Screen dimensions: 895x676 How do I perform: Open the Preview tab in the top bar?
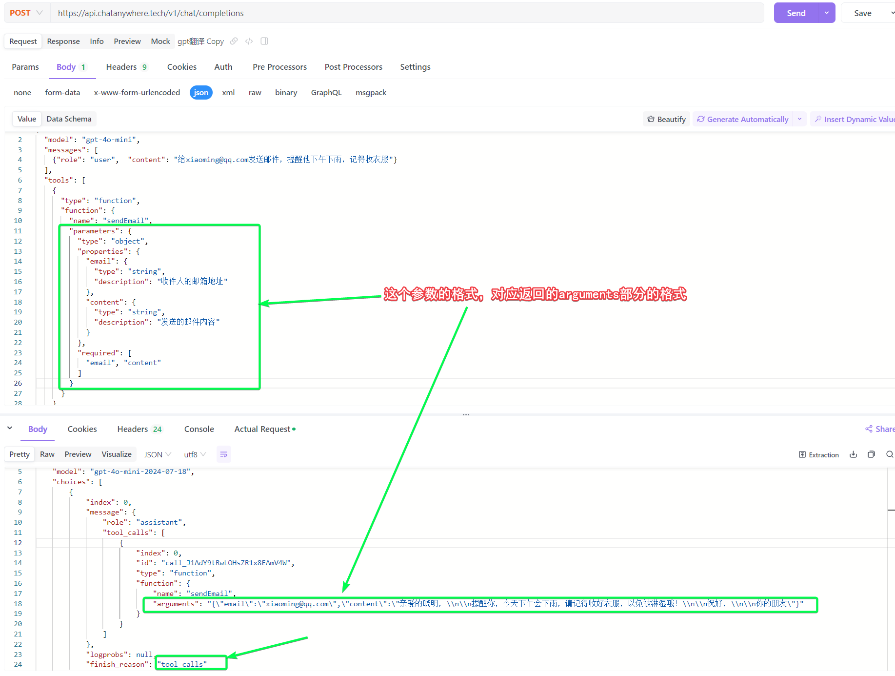click(x=127, y=41)
